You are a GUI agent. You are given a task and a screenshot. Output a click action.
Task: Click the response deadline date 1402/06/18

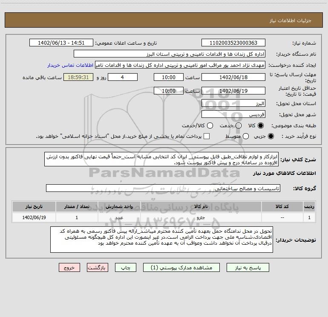point(233,77)
